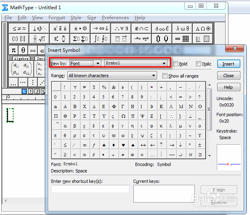
Task: Click the Help button in dialog
Action: [228, 87]
